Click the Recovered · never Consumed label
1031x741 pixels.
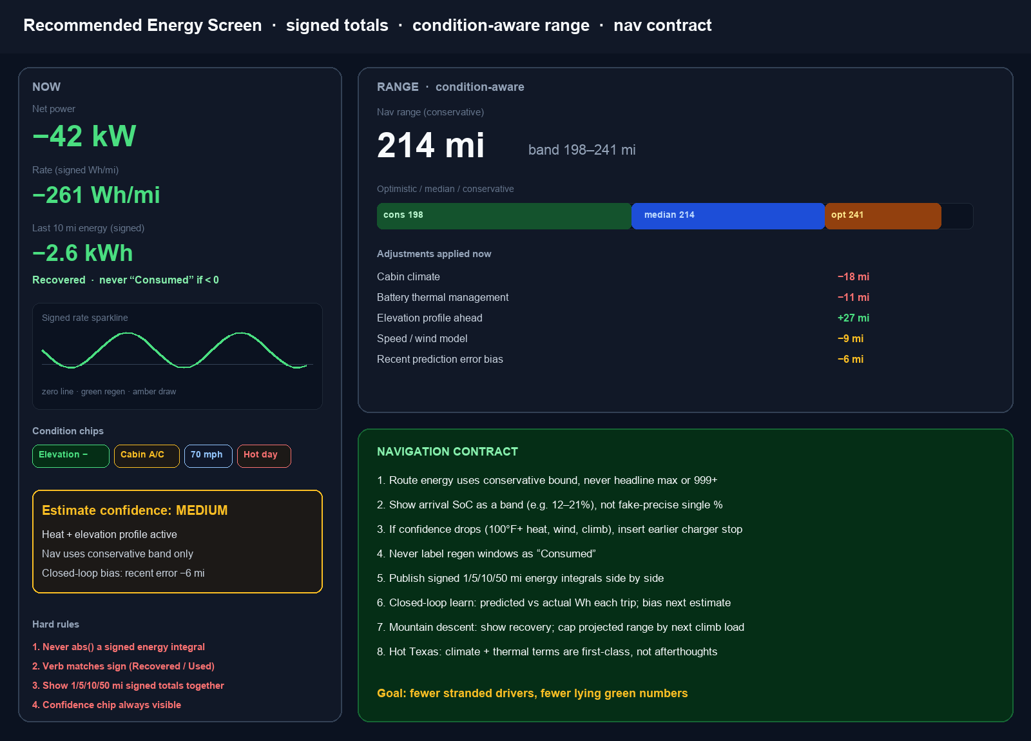126,280
